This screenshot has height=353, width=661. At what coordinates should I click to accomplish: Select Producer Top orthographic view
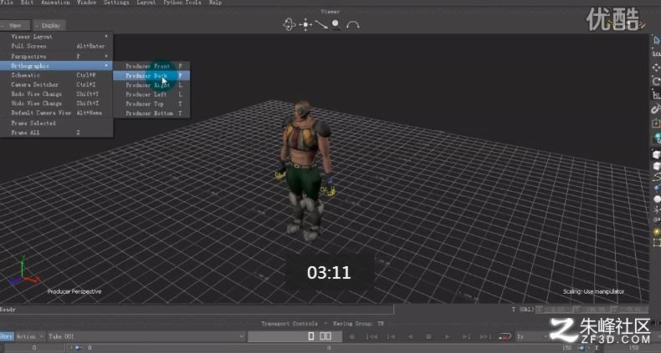click(151, 103)
